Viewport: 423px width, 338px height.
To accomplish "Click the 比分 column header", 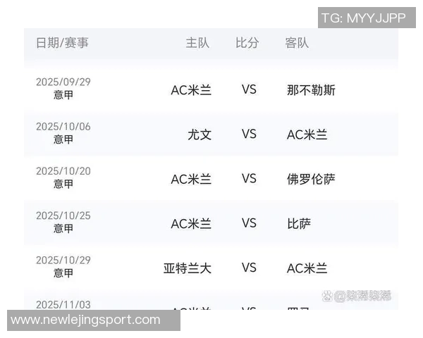I will [247, 43].
